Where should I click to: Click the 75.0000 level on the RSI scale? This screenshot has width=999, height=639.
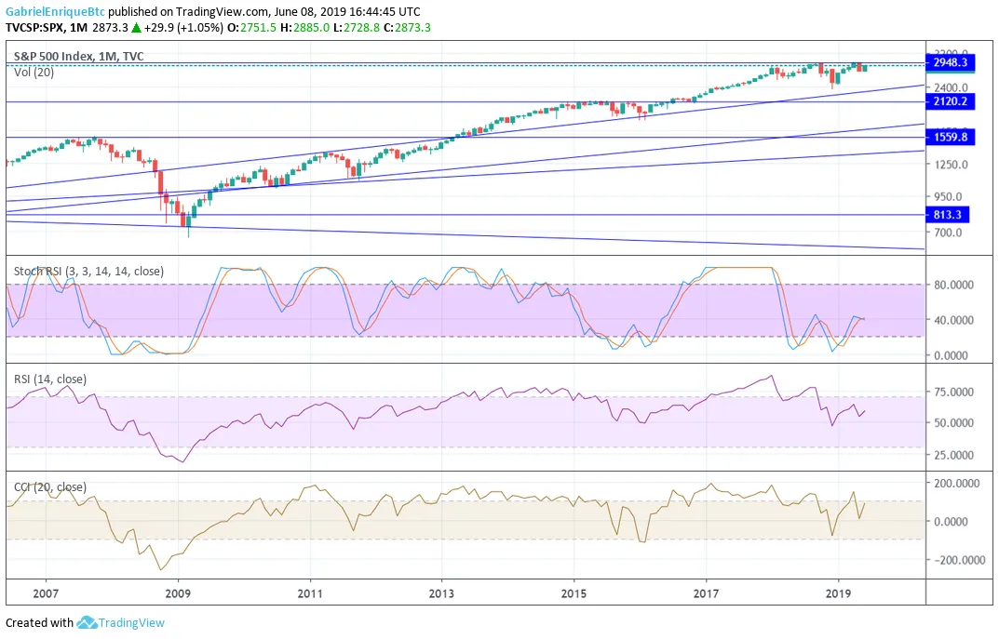tap(953, 393)
